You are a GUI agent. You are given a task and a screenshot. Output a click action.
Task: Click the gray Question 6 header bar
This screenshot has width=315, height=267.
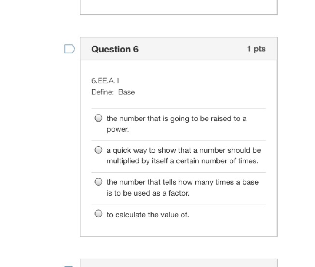point(179,49)
